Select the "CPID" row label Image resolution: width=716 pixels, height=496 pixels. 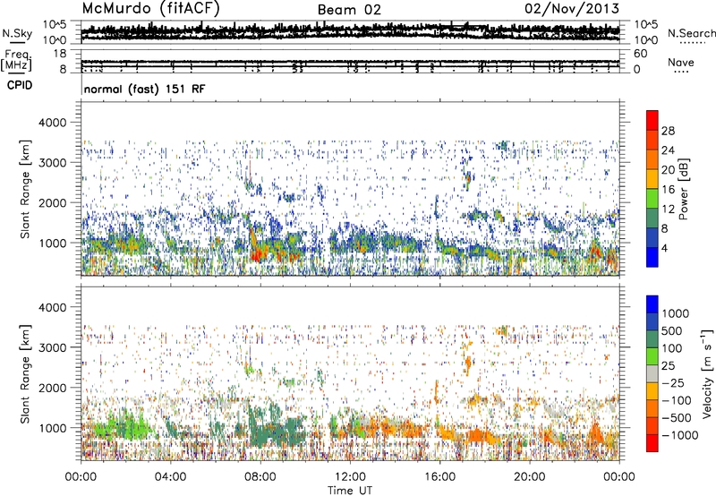20,85
